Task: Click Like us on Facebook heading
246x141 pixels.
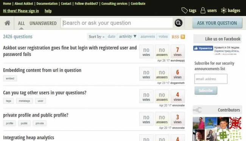Action: tap(223, 39)
